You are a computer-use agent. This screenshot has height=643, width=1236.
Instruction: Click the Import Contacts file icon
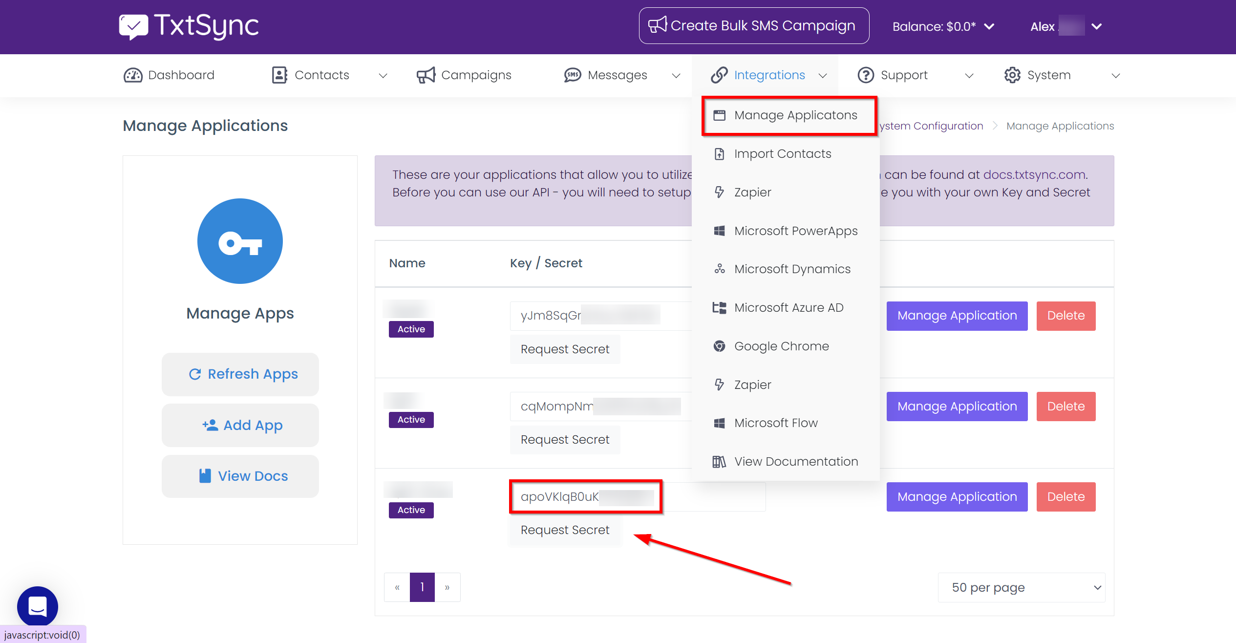719,154
